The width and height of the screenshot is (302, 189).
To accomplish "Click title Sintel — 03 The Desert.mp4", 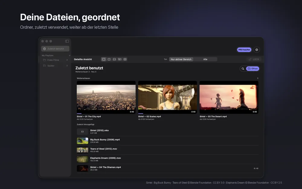I will [x=213, y=116].
